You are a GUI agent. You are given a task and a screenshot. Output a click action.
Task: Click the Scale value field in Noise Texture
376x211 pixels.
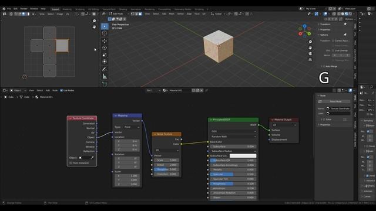pyautogui.click(x=166, y=160)
